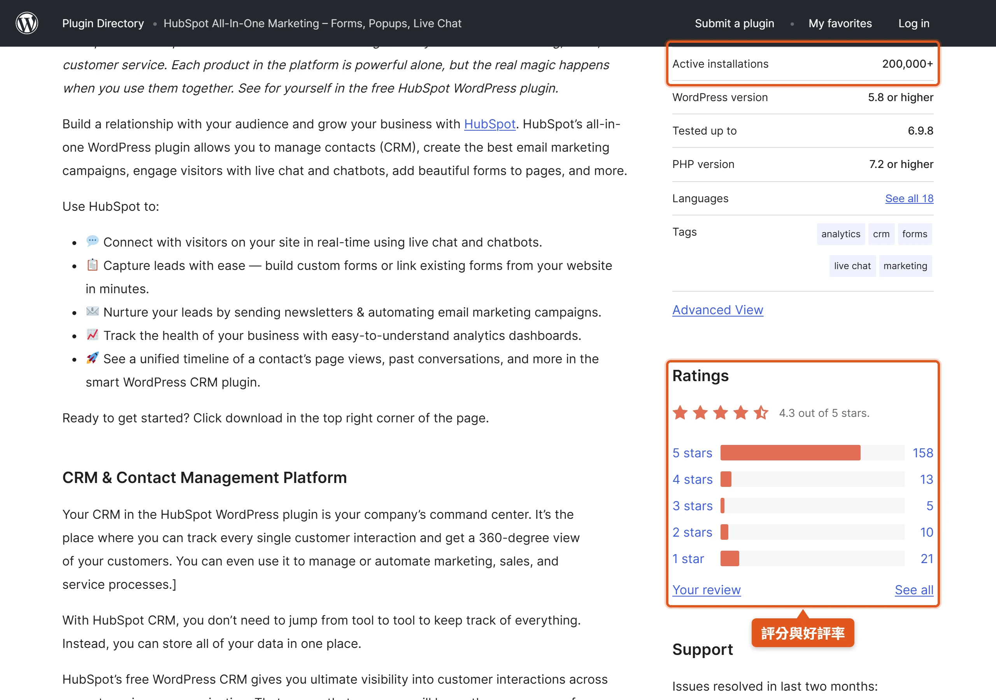Click the 5 stars rating bar
Viewport: 996px width, 700px height.
[x=812, y=453]
